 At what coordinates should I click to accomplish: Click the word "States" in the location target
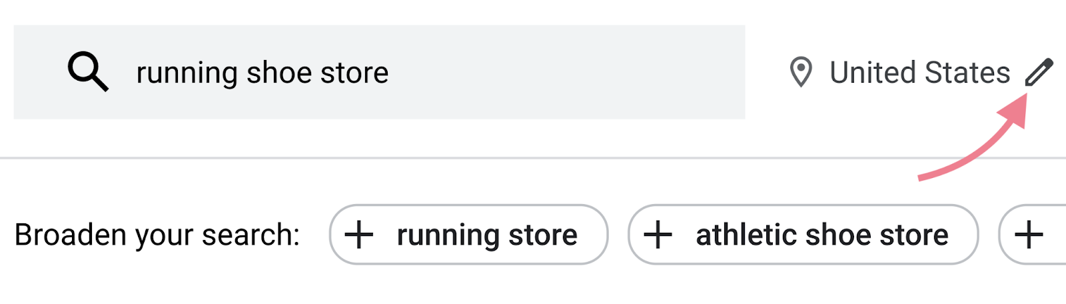click(967, 72)
